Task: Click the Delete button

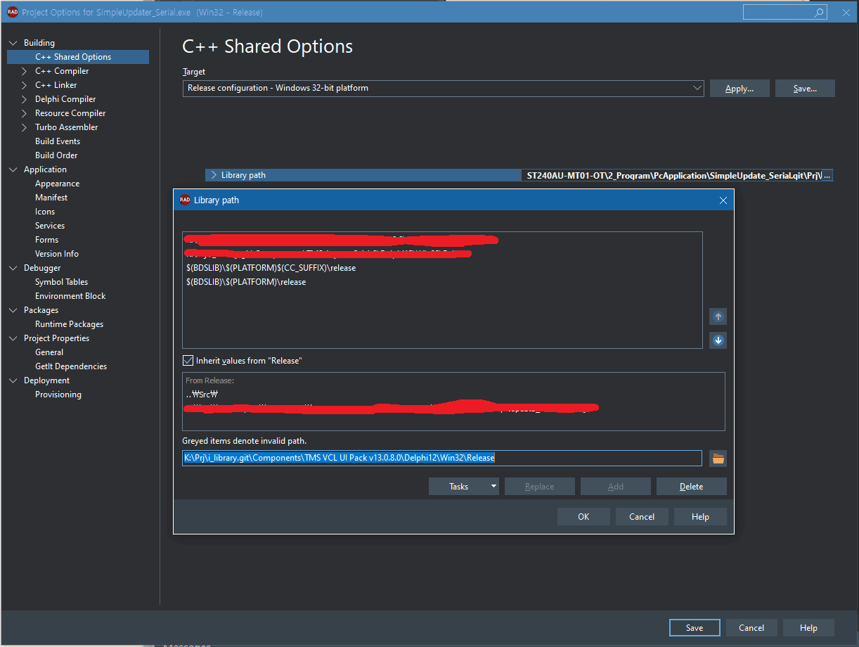Action: [691, 487]
